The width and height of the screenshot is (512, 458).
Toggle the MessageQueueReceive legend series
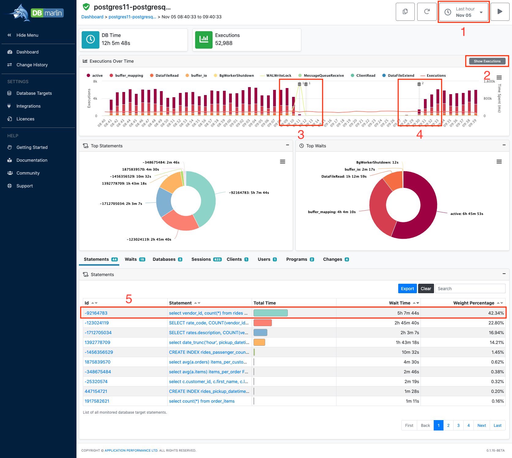pyautogui.click(x=321, y=76)
